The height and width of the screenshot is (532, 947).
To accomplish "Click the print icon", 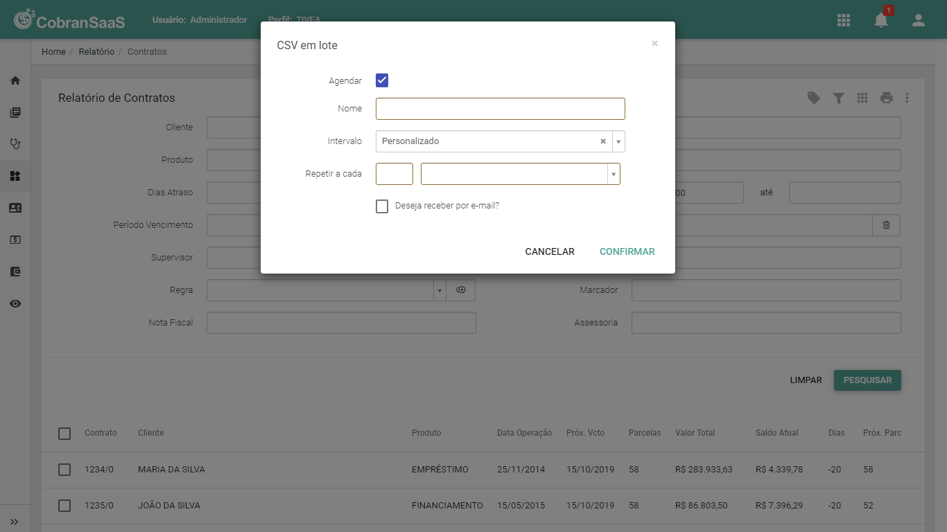I will click(x=887, y=98).
